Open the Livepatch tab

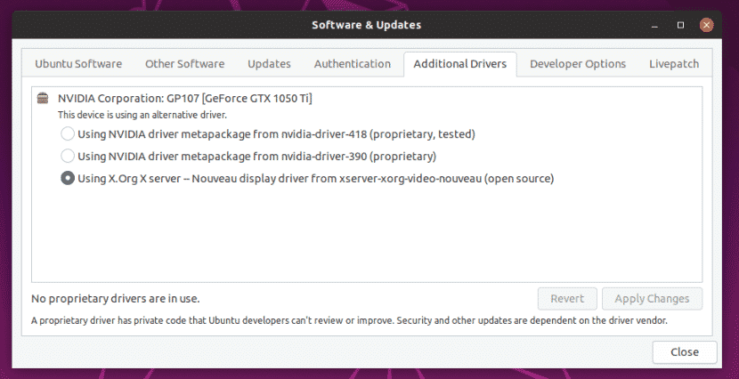click(674, 64)
